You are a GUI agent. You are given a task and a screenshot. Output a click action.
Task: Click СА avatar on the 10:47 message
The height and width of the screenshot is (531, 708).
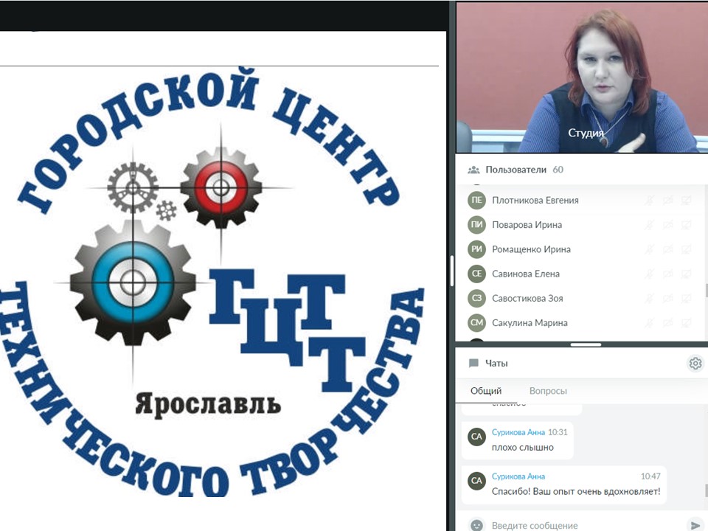click(x=477, y=481)
